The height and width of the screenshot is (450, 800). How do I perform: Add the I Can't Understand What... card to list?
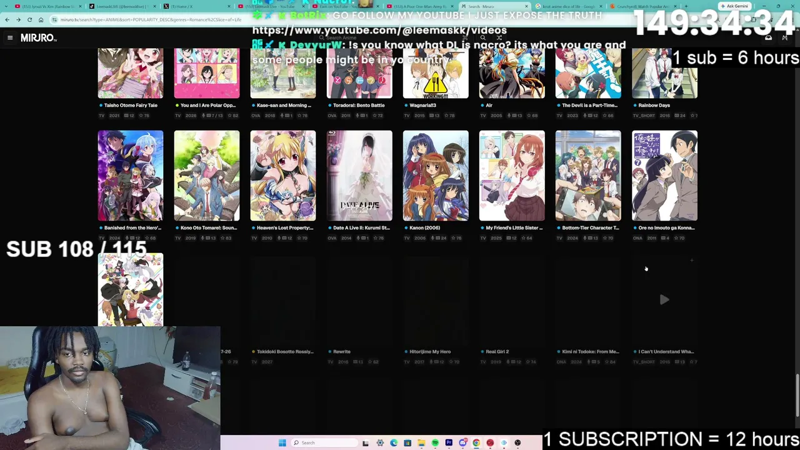[x=692, y=261]
